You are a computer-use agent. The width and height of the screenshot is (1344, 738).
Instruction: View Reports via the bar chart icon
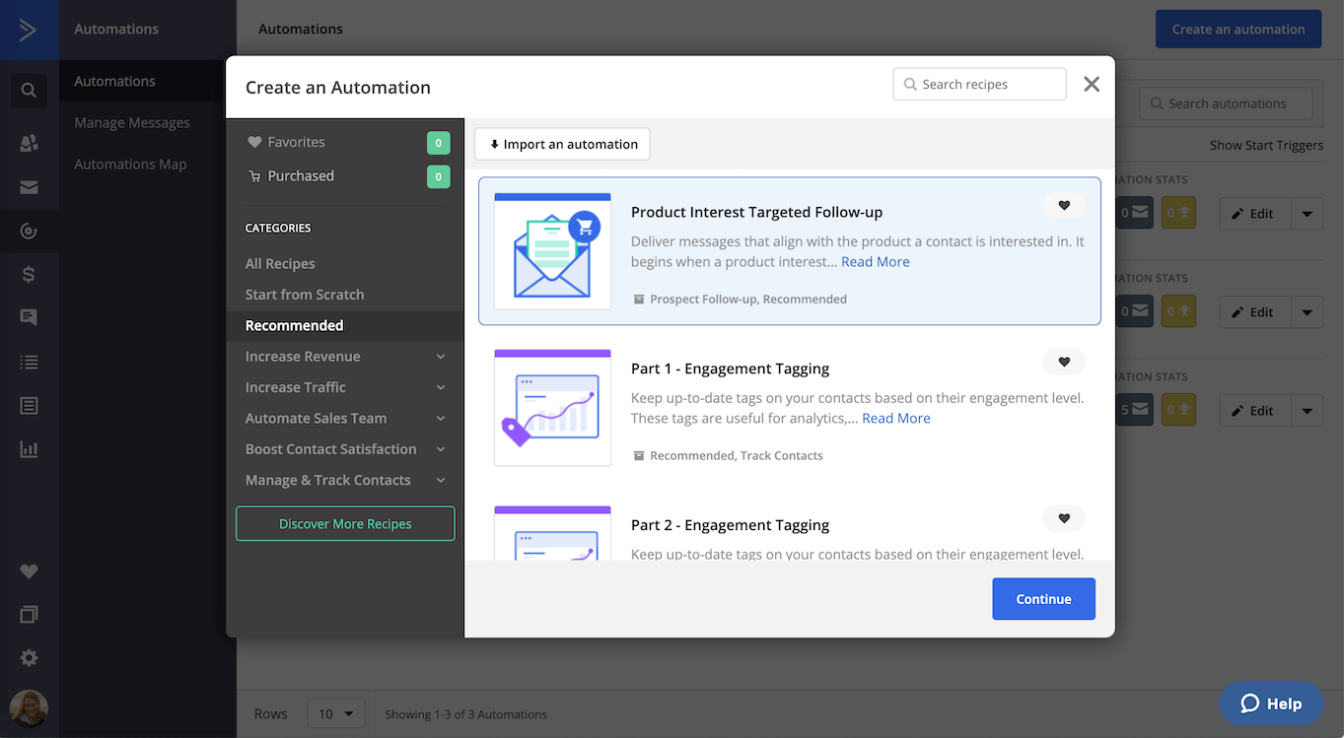[29, 448]
